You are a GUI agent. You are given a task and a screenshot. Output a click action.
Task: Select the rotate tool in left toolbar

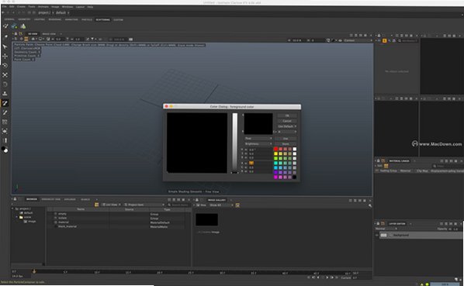pos(5,66)
